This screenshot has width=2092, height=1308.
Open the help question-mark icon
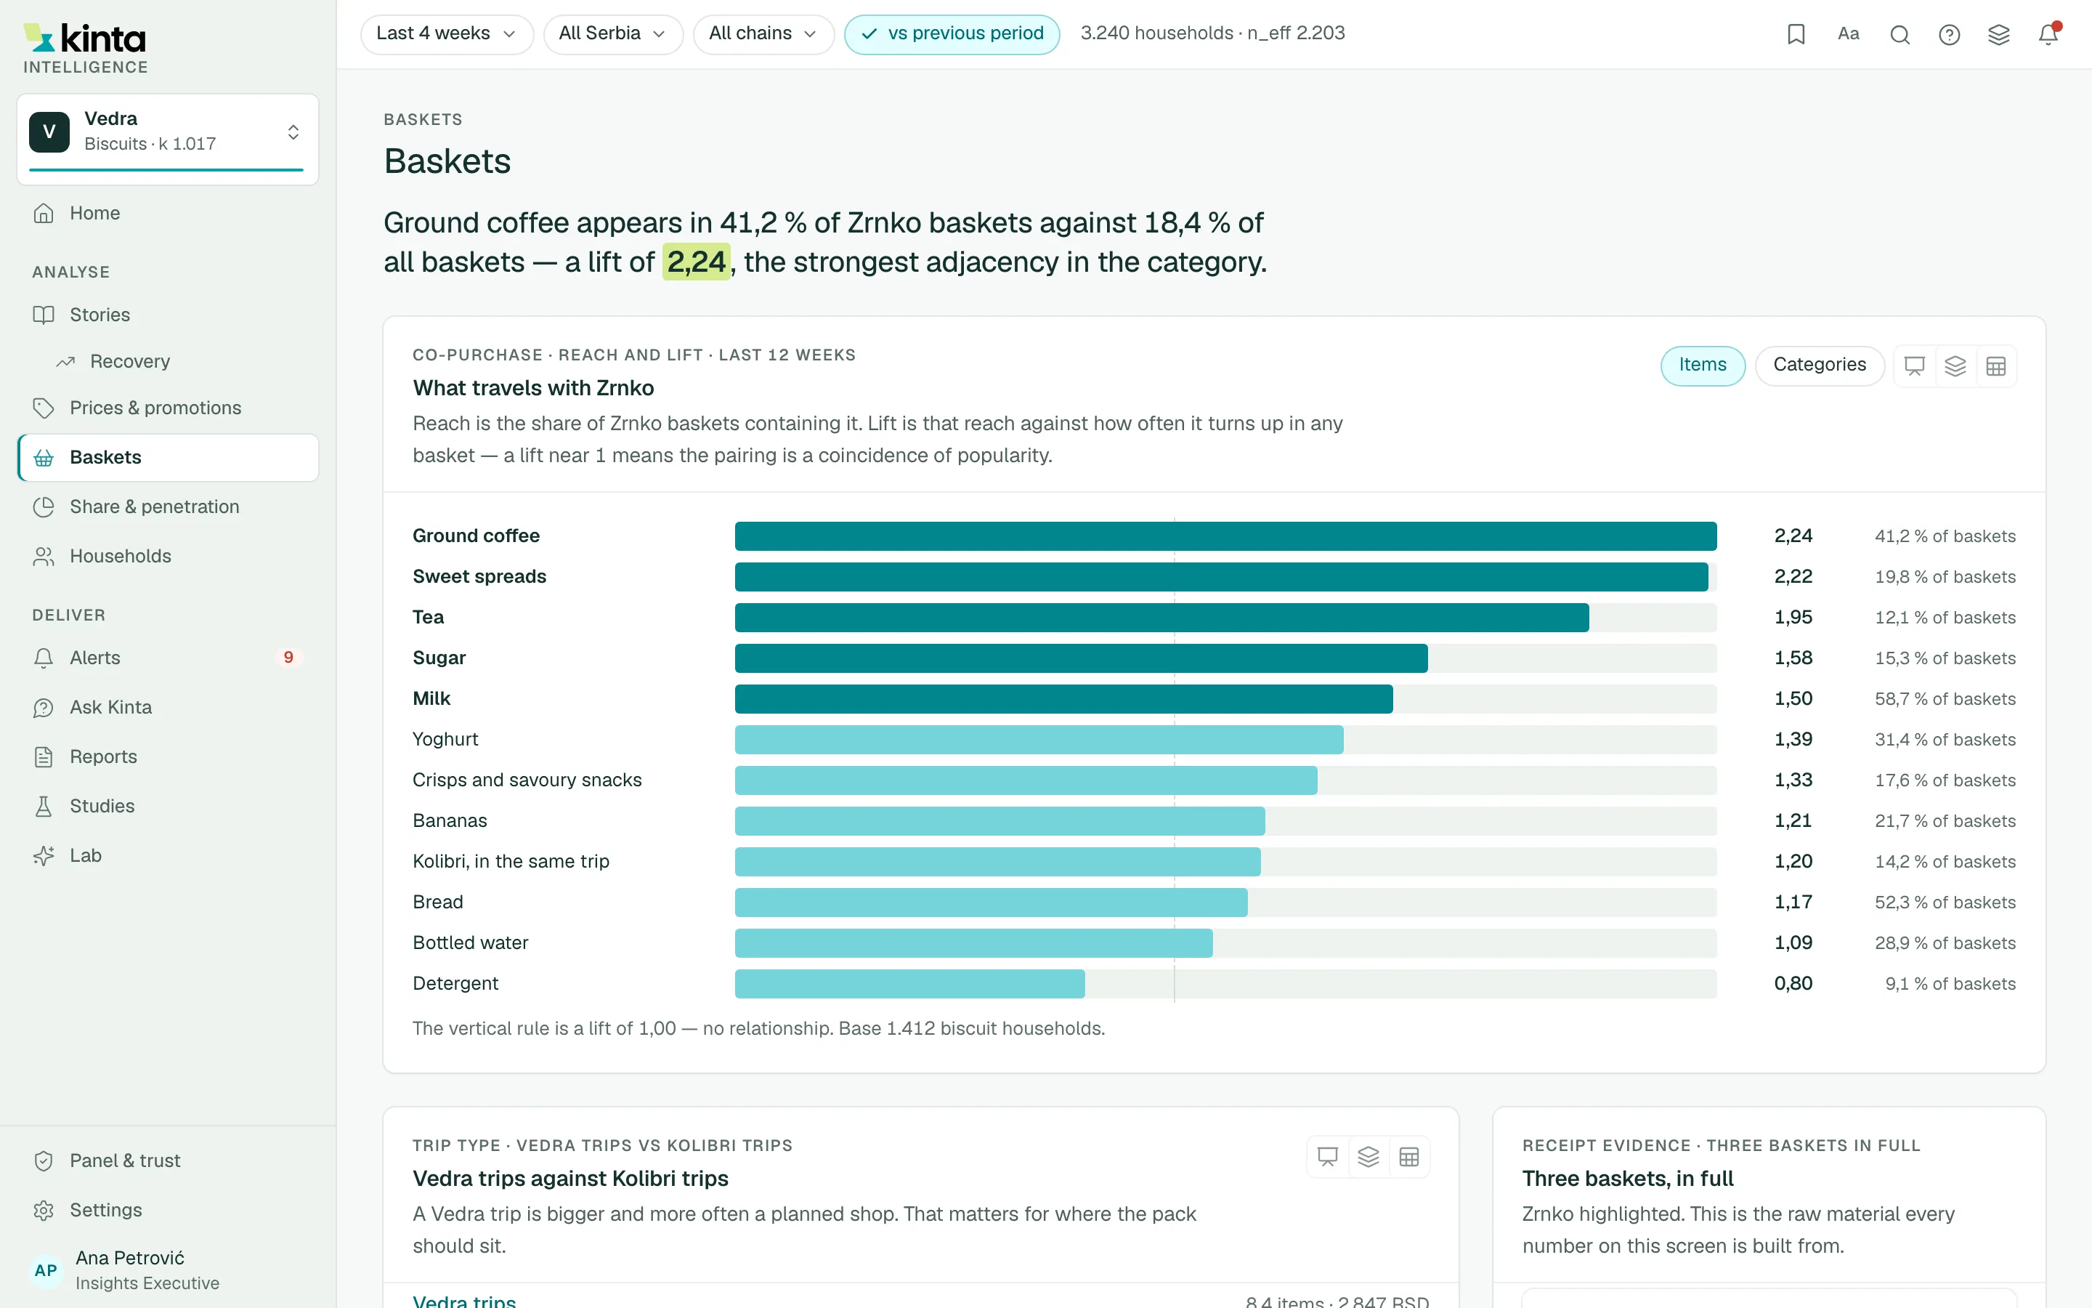1948,33
